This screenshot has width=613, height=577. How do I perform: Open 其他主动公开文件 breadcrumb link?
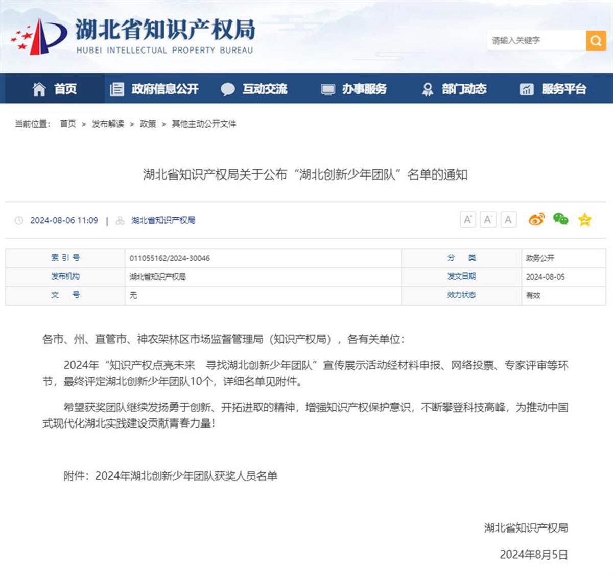[x=204, y=123]
